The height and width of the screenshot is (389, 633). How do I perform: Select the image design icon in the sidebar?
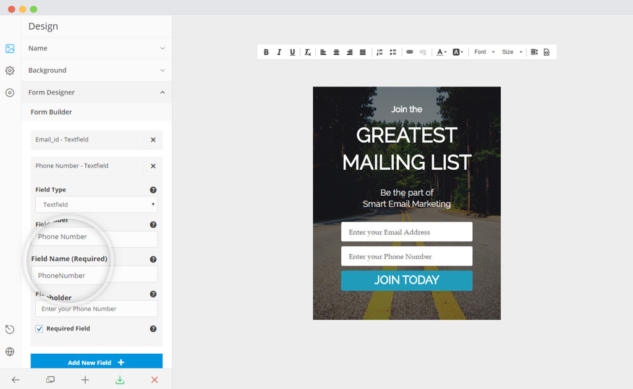(x=9, y=48)
